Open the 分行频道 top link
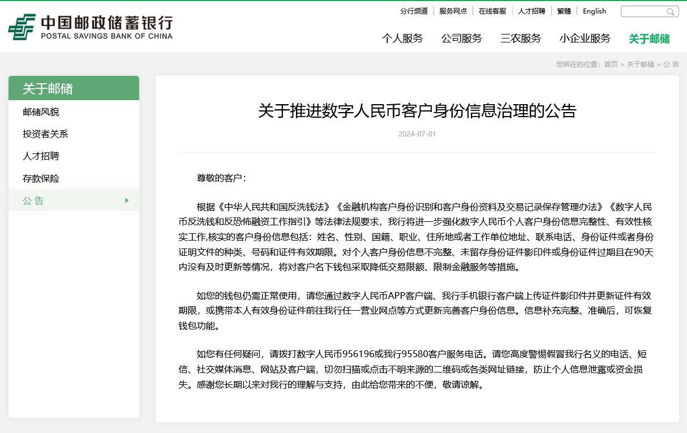 414,11
